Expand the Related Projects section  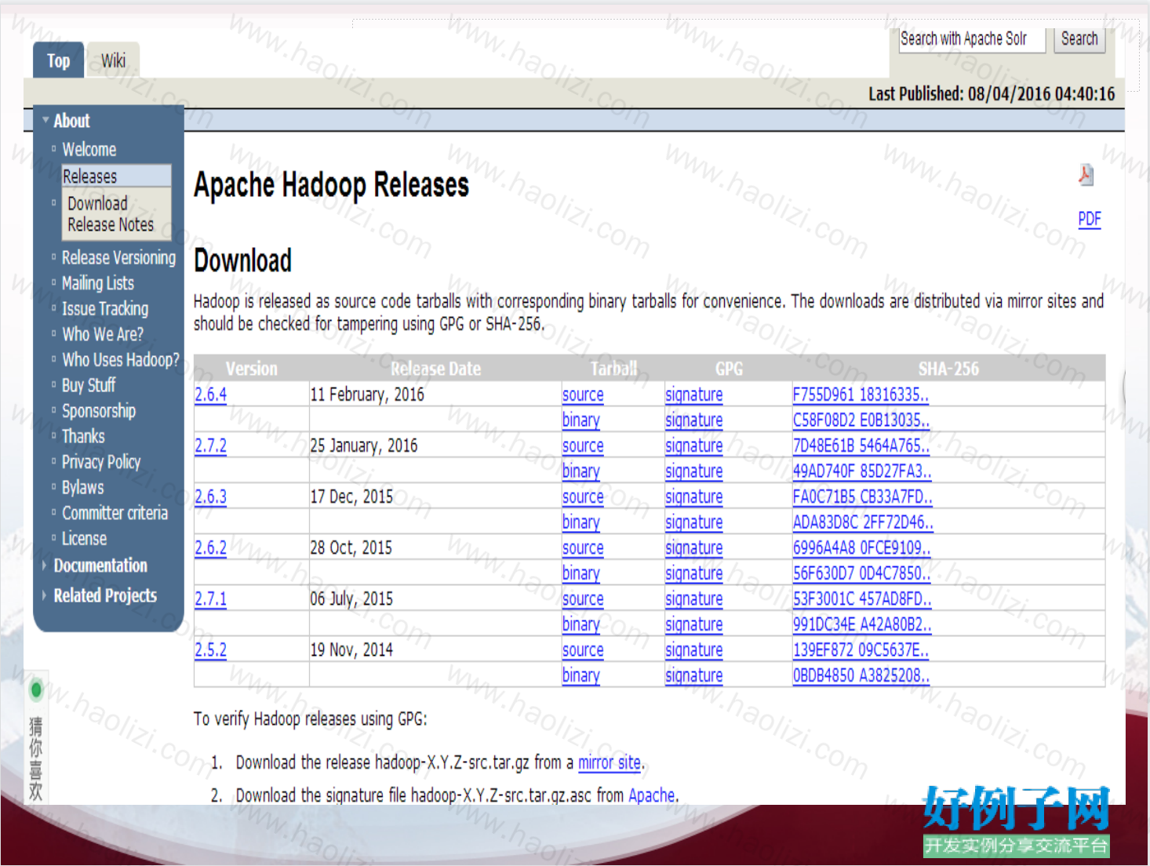pos(105,595)
